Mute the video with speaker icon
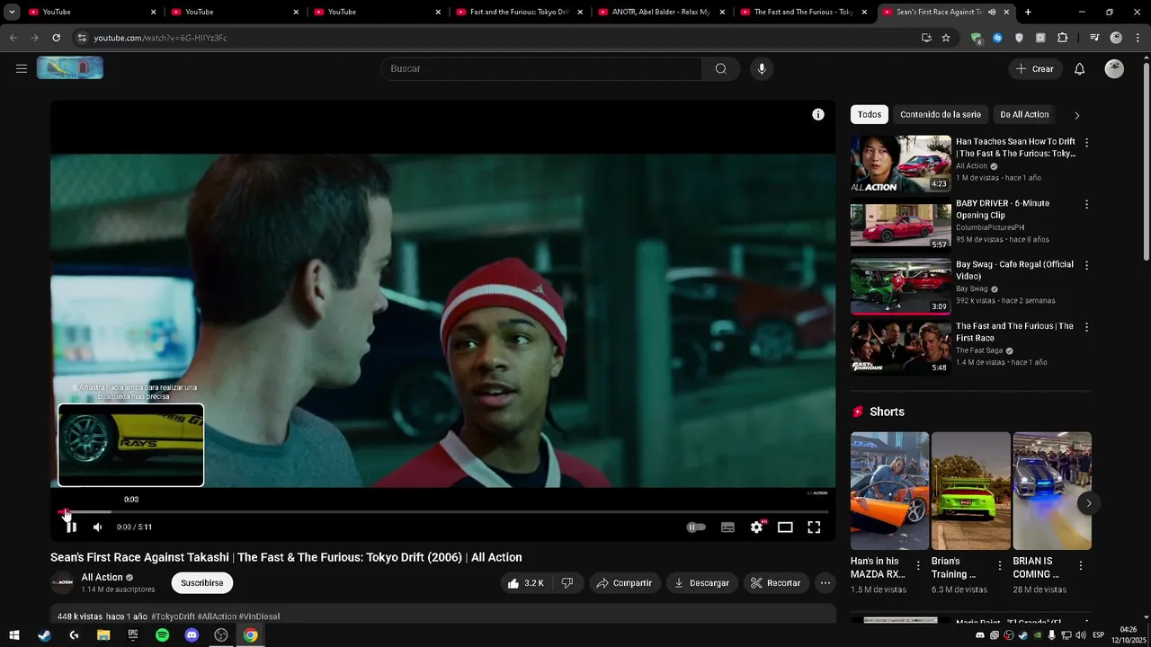Image resolution: width=1151 pixels, height=647 pixels. [x=97, y=527]
